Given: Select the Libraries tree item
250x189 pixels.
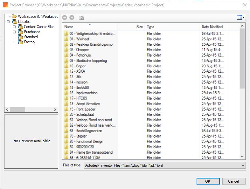Looking at the screenshot, I should (24, 22).
